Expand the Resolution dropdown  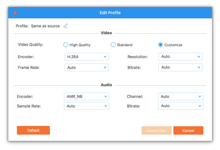point(180,57)
